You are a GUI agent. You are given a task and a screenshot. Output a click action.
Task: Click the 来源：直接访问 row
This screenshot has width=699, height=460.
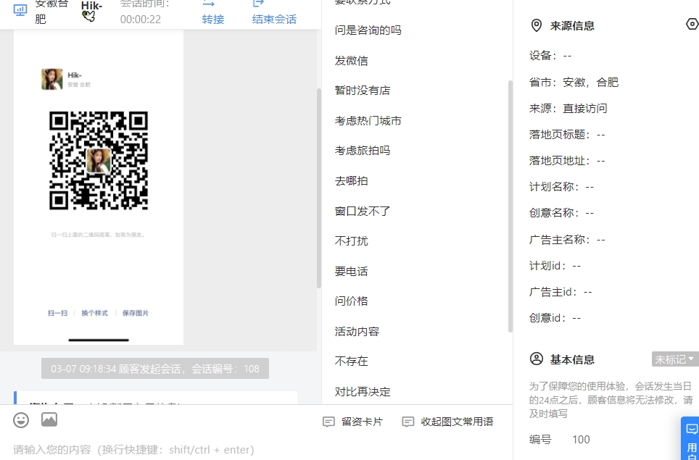[568, 108]
